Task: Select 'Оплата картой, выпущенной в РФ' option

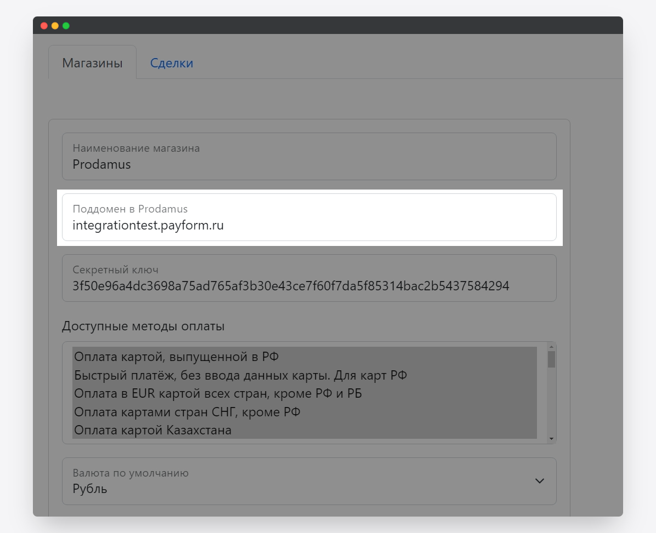Action: coord(304,357)
